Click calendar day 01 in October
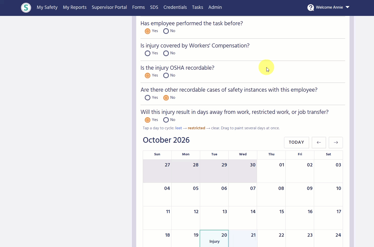 pos(271,171)
